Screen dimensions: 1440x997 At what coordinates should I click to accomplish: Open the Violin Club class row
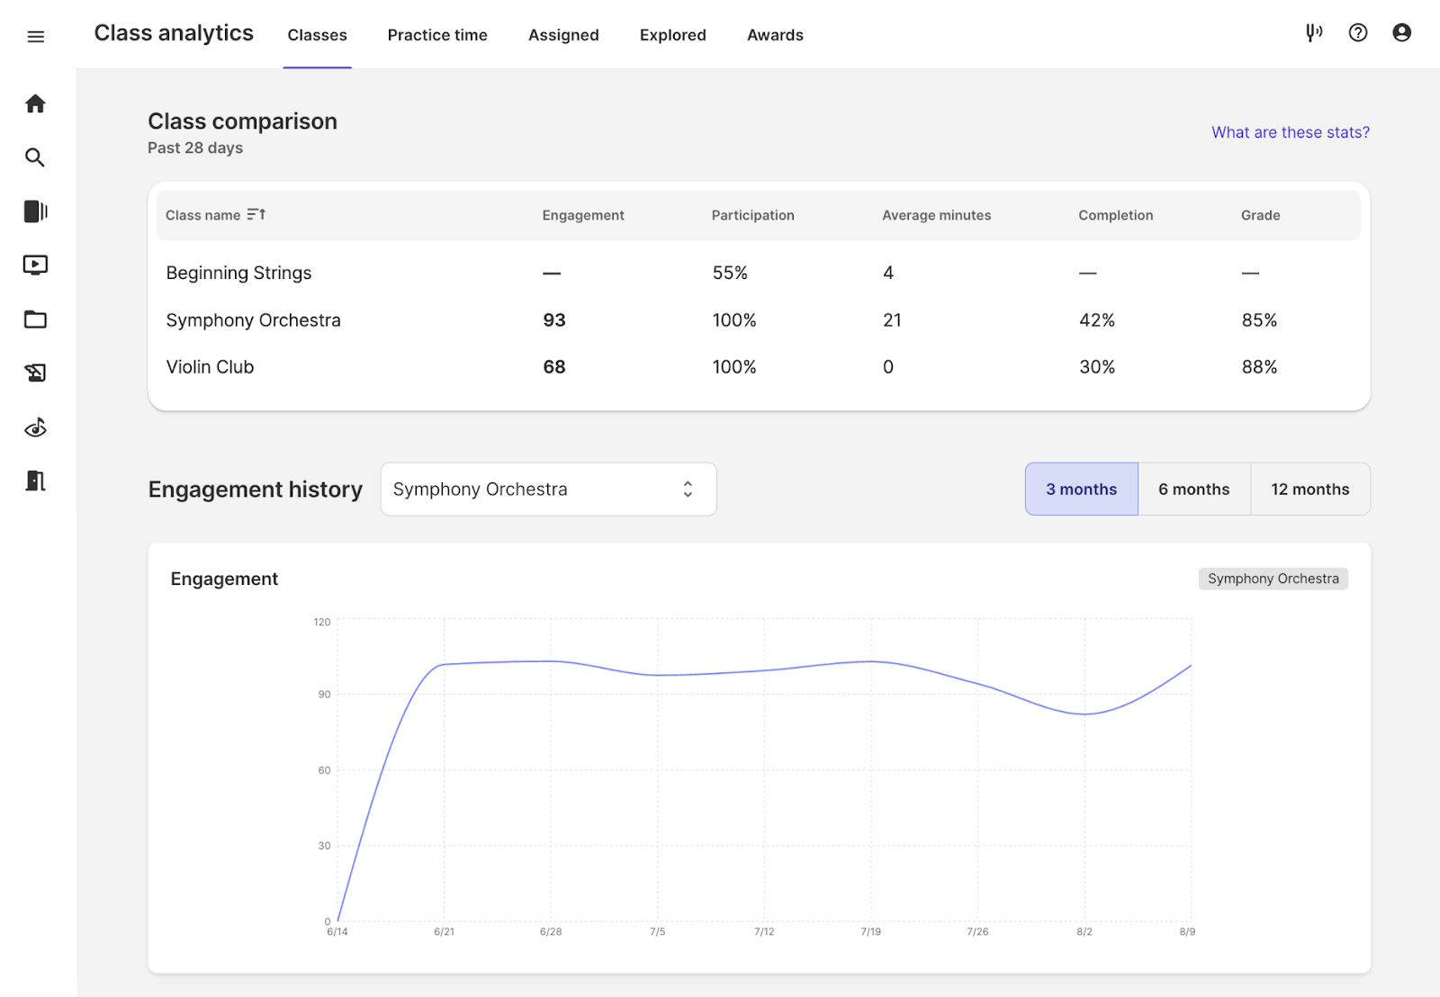coord(211,367)
